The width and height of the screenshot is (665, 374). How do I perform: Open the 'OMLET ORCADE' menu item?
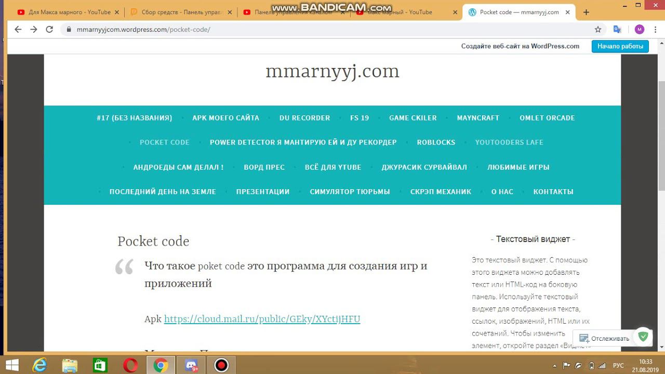[547, 118]
